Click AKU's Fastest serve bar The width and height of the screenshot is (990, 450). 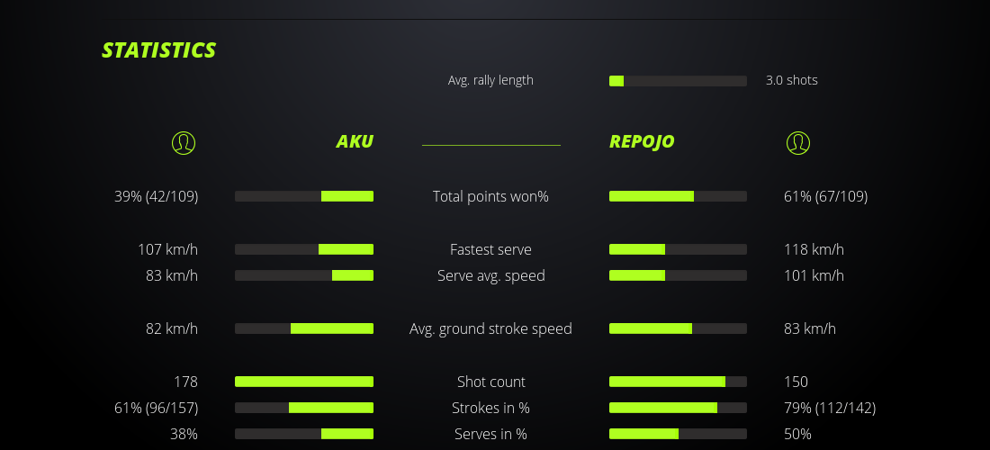pos(304,249)
